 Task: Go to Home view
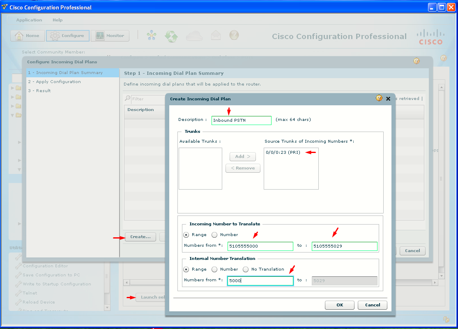tap(28, 36)
